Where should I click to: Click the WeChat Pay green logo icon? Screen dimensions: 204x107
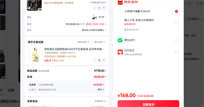(x=120, y=40)
